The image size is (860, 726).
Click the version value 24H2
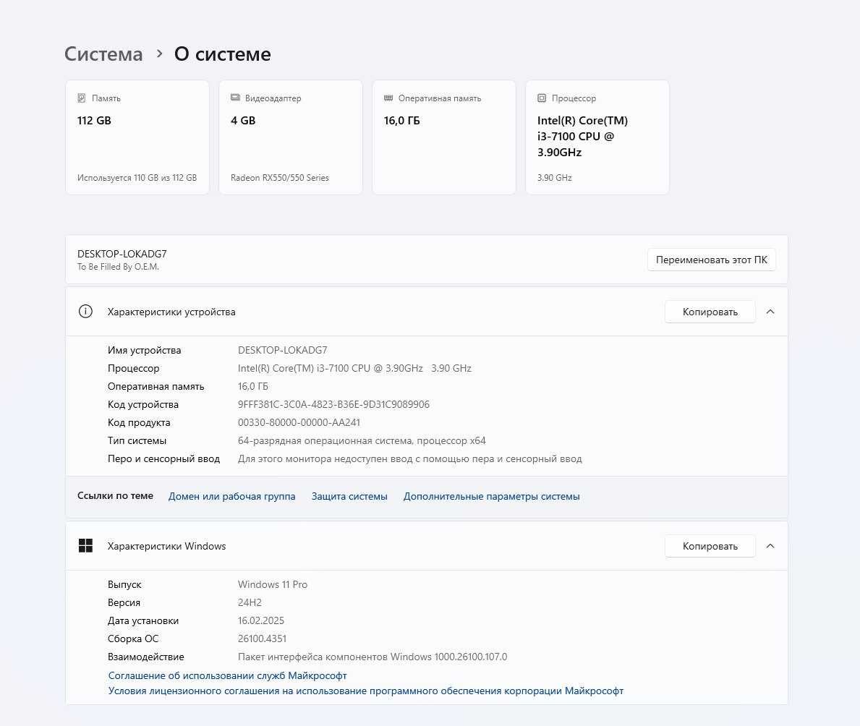(x=250, y=602)
